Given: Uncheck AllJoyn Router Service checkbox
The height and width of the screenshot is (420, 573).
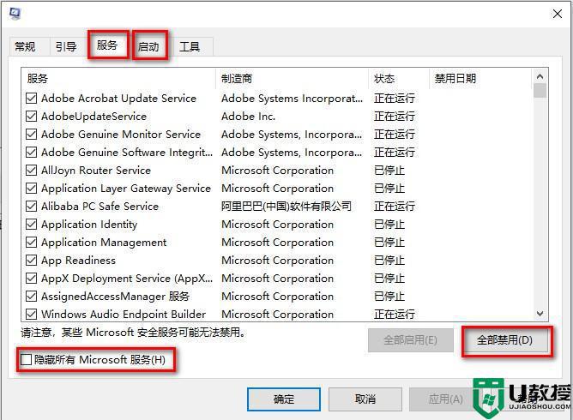Looking at the screenshot, I should pyautogui.click(x=32, y=171).
